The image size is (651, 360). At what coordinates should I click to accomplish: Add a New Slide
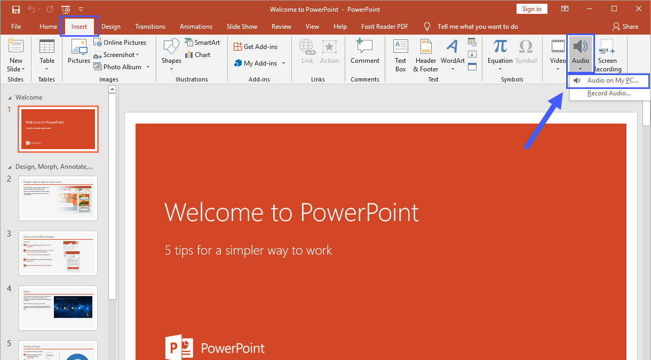click(x=15, y=48)
